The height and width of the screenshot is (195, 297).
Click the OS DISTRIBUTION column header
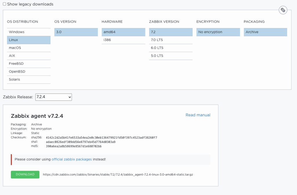pos(23,21)
